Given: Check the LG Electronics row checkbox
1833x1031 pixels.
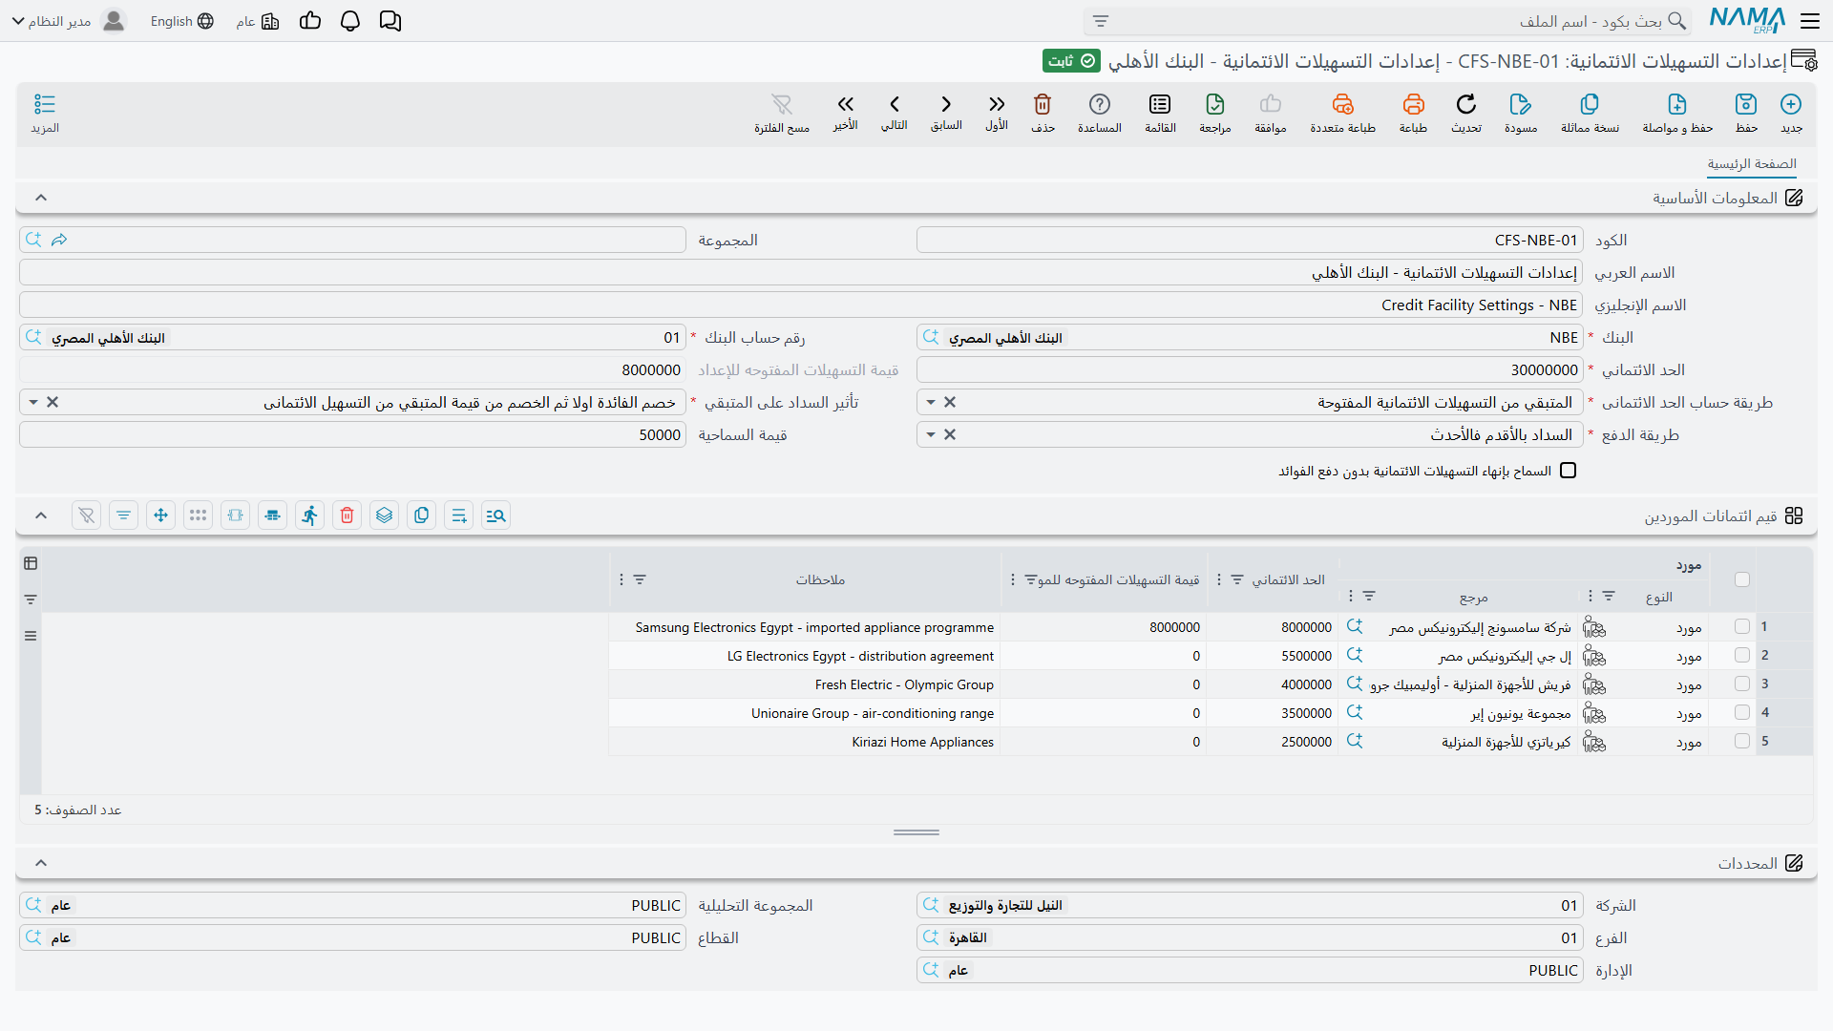Looking at the screenshot, I should [x=1742, y=655].
